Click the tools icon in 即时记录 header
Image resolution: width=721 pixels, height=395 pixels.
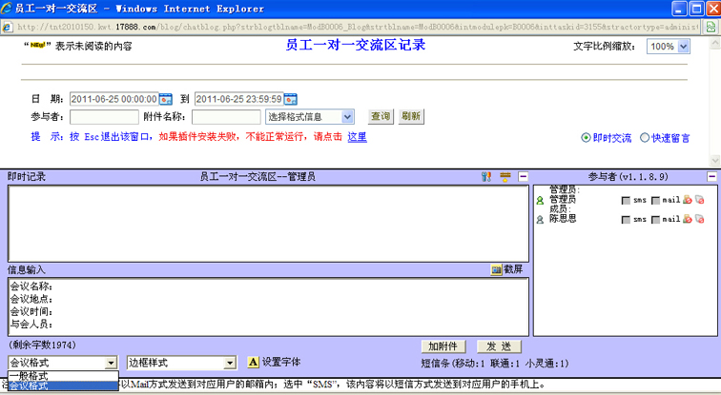[x=486, y=177]
